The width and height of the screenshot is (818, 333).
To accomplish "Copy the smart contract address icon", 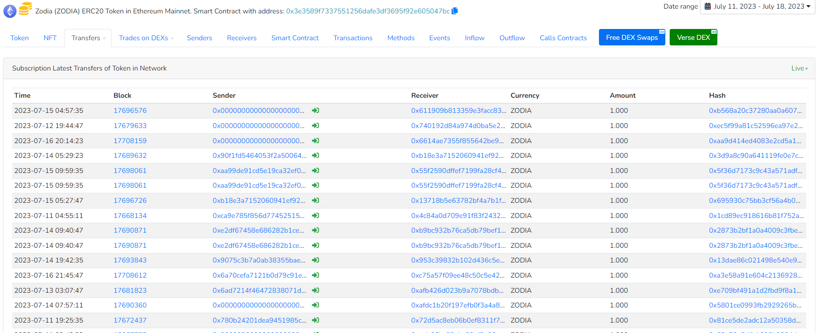I will coord(455,11).
